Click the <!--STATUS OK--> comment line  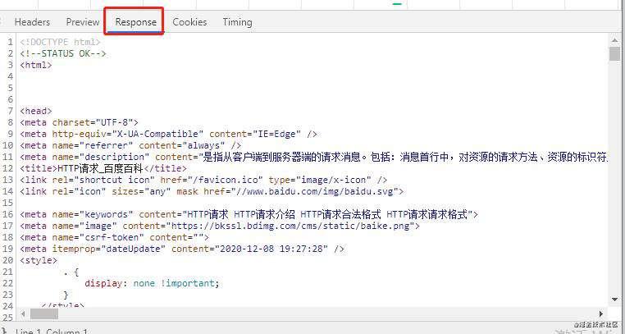(x=63, y=53)
